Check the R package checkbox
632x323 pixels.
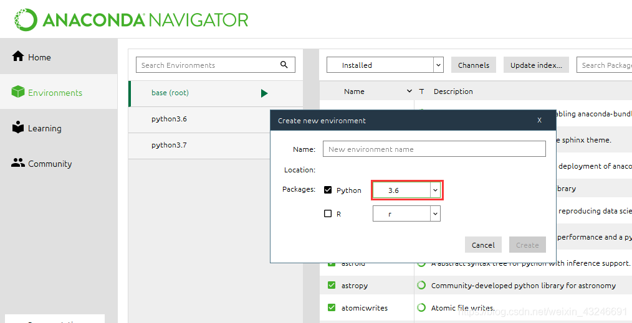tap(328, 213)
